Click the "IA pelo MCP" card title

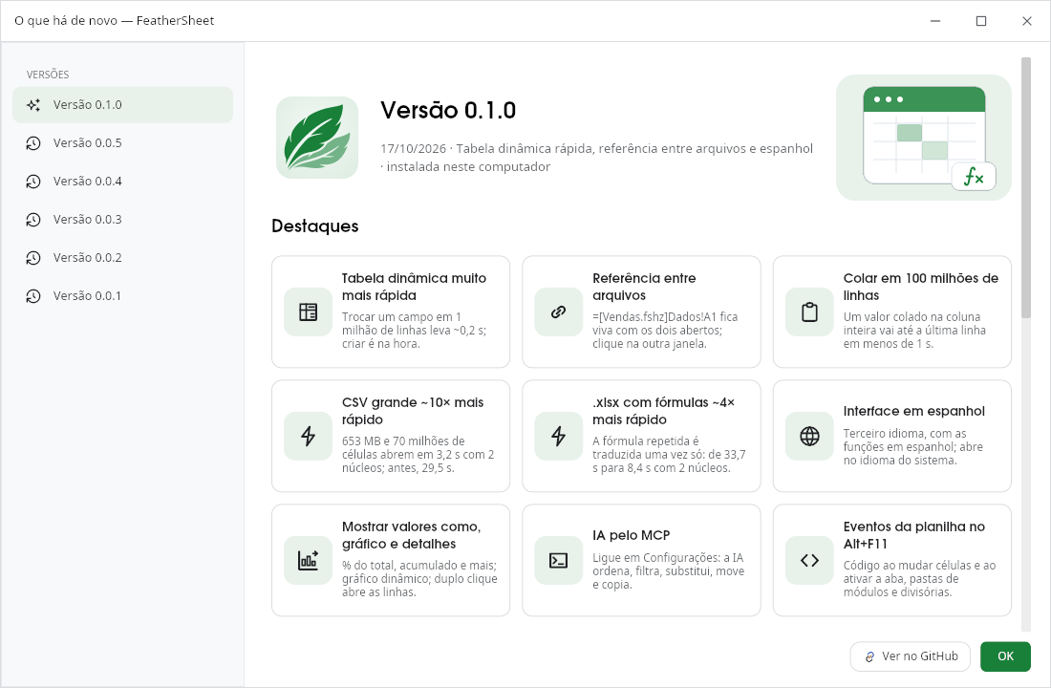click(632, 535)
